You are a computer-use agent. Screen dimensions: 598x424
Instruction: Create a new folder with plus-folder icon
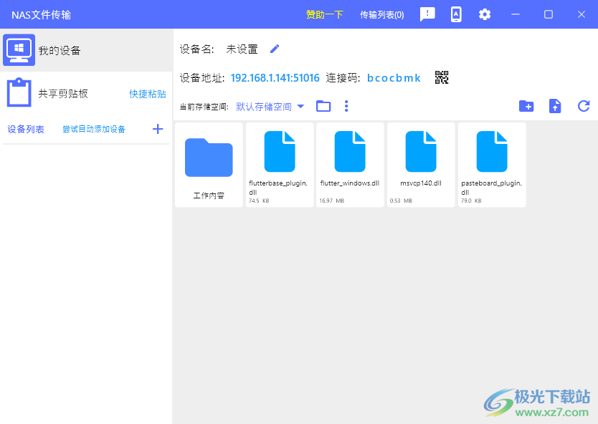coord(526,106)
